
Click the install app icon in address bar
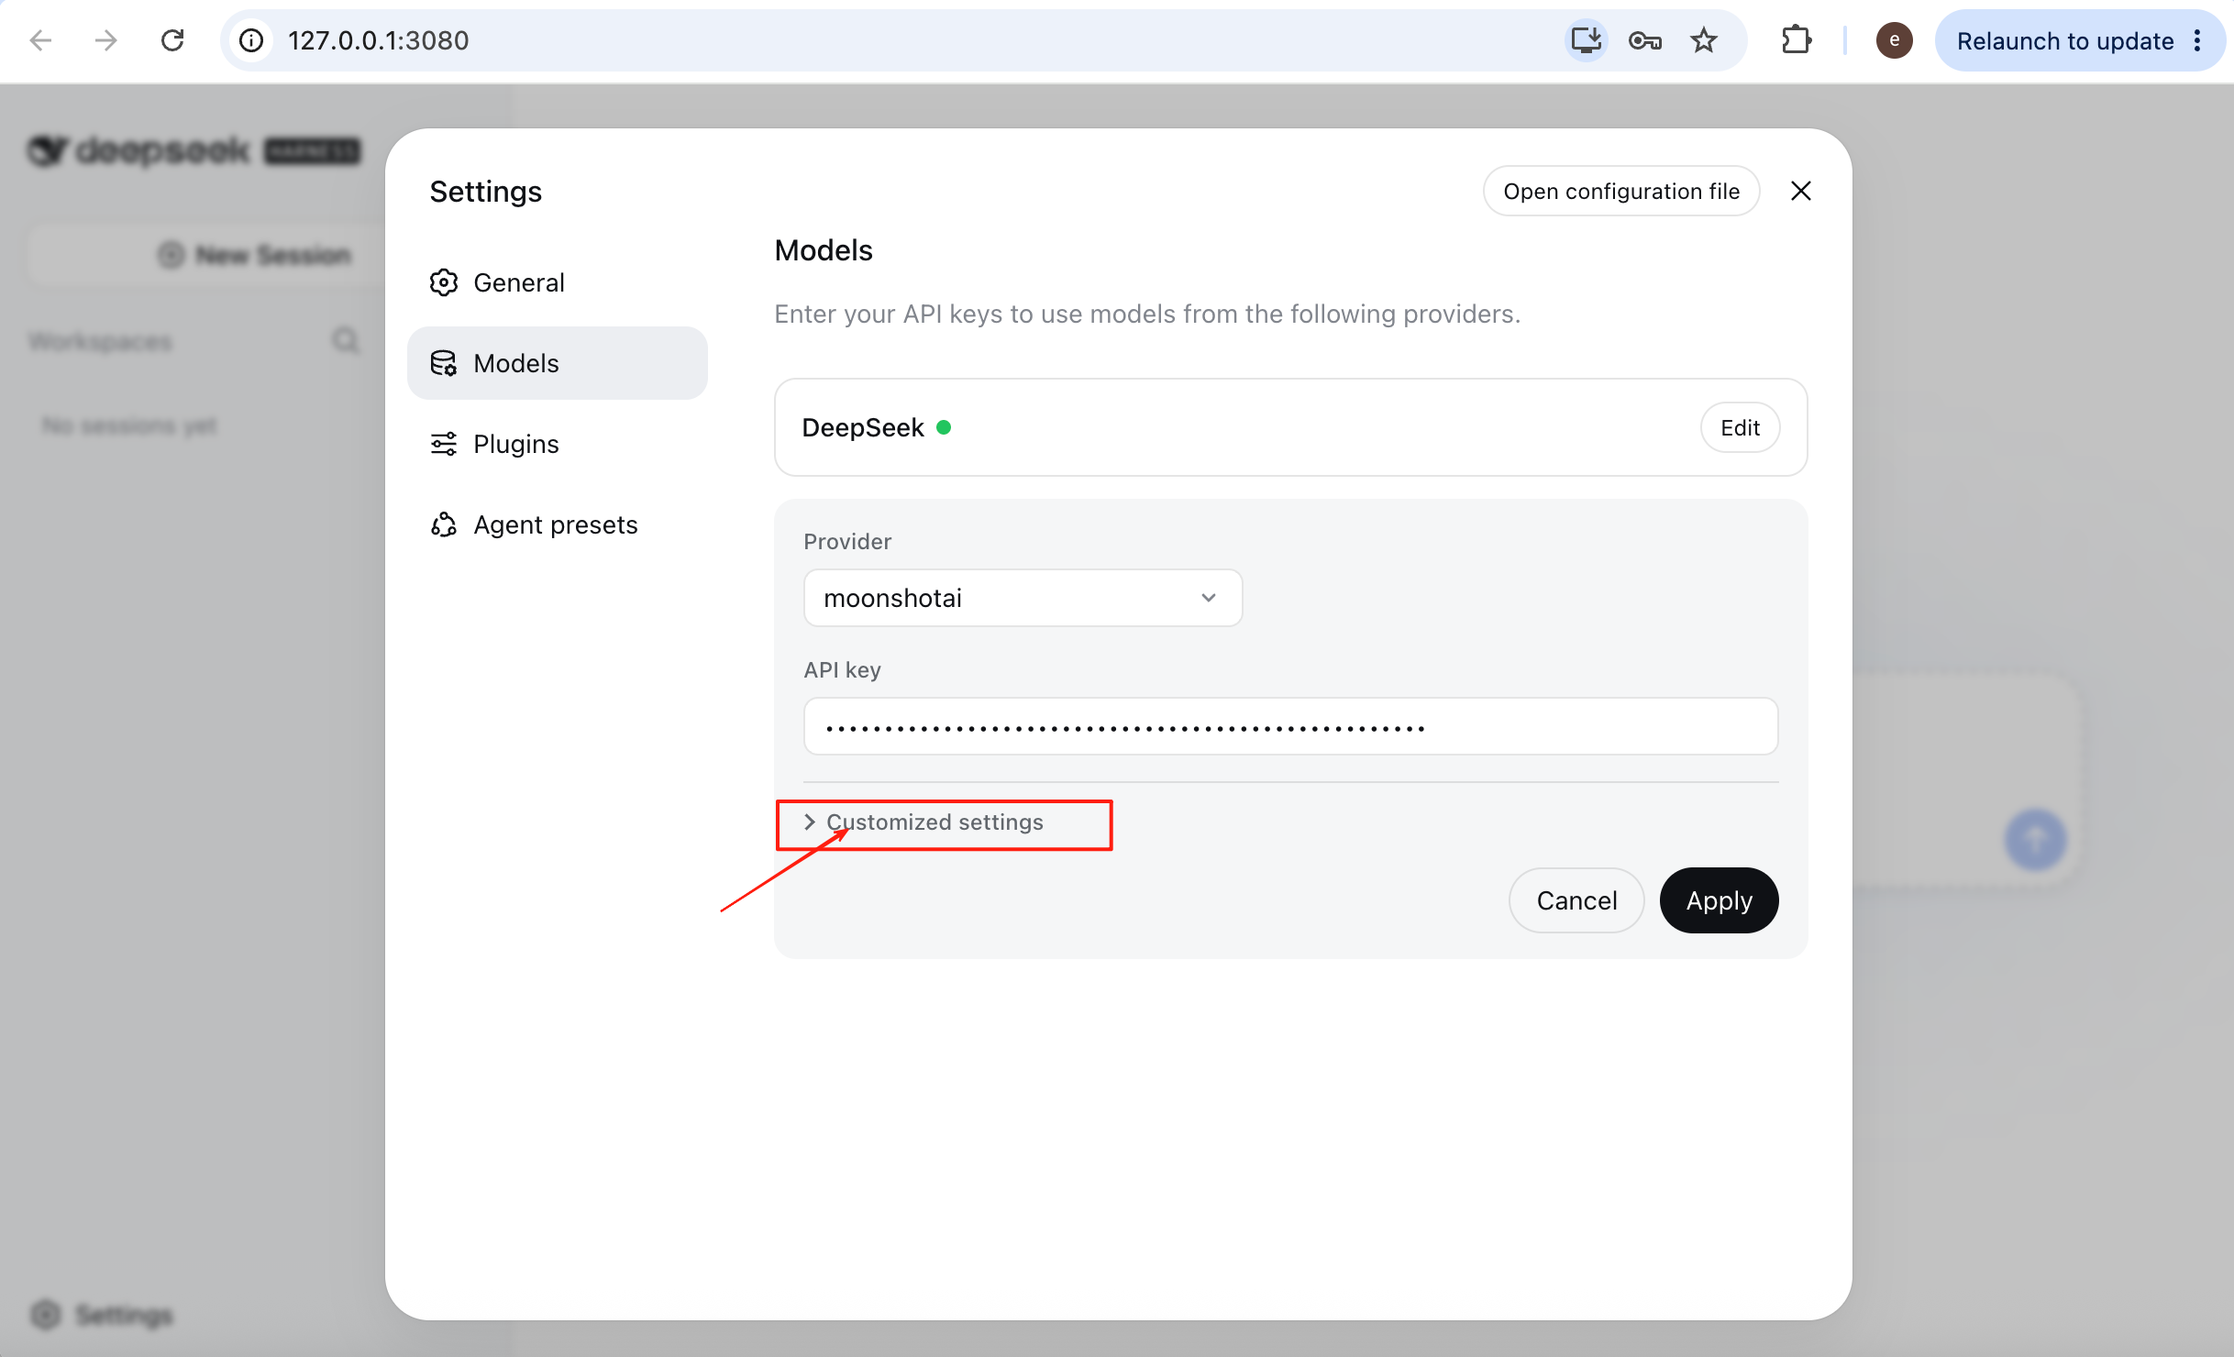click(1586, 40)
